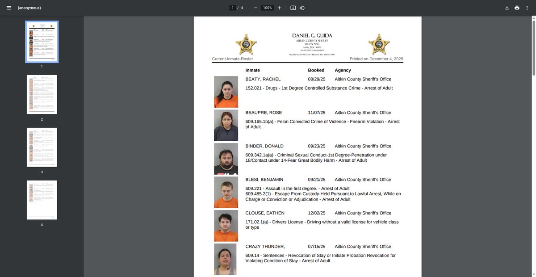536x277 pixels.
Task: Go to page 4 thumbnail
Action: click(42, 200)
